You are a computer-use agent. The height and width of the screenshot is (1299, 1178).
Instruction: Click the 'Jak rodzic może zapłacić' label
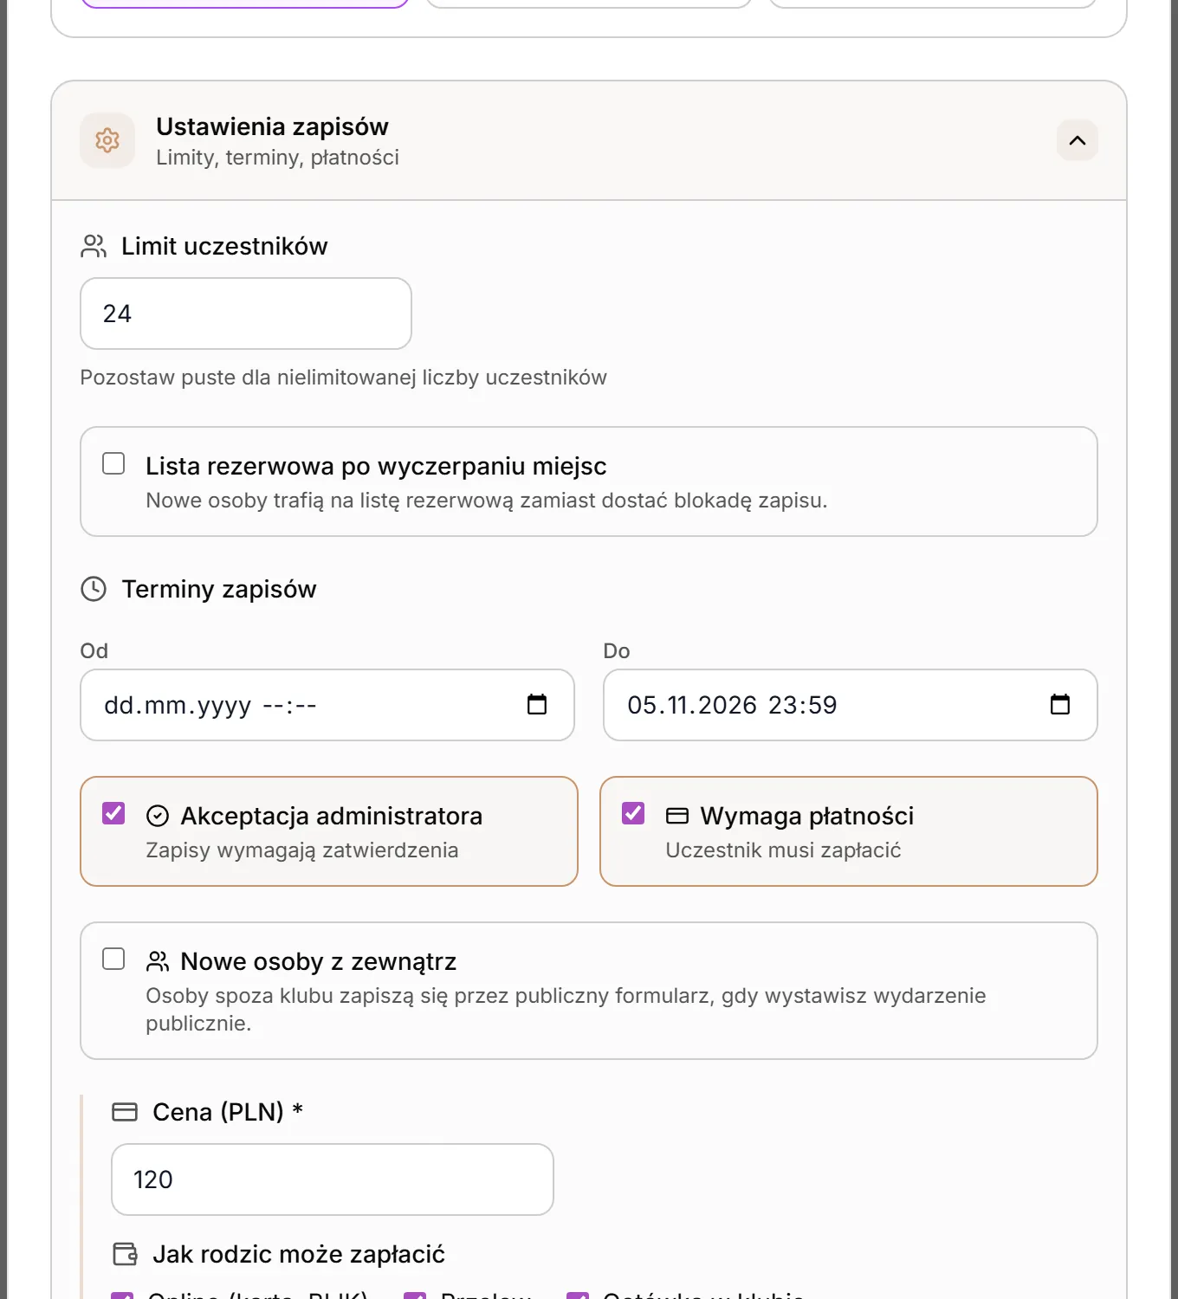coord(299,1254)
